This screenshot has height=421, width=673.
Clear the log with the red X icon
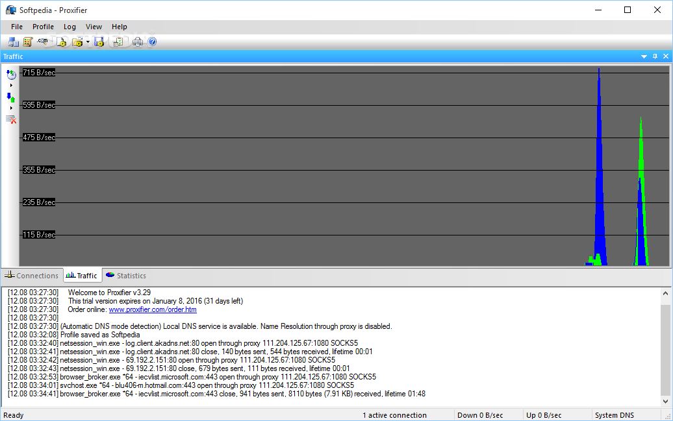[11, 119]
